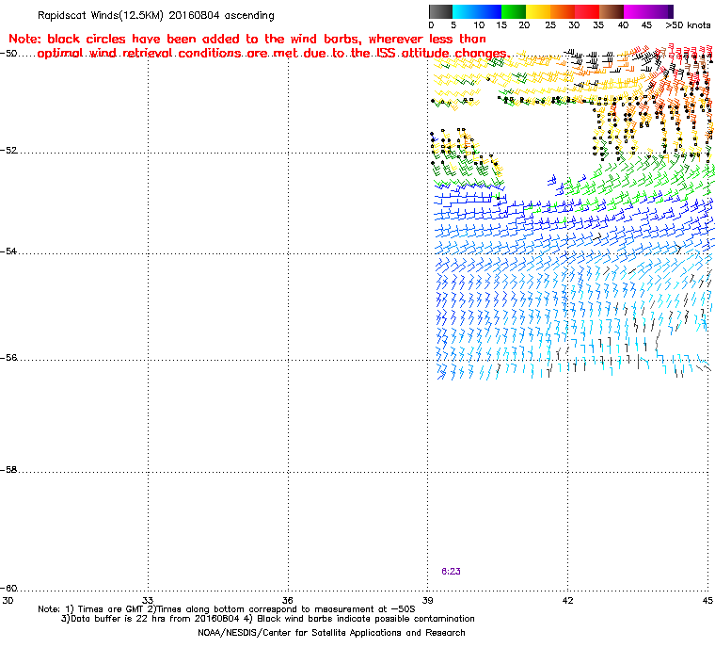
Task: Click 'NOAA/NESDIS/Center for Satellite Applications and Research'
Action: pos(331,633)
